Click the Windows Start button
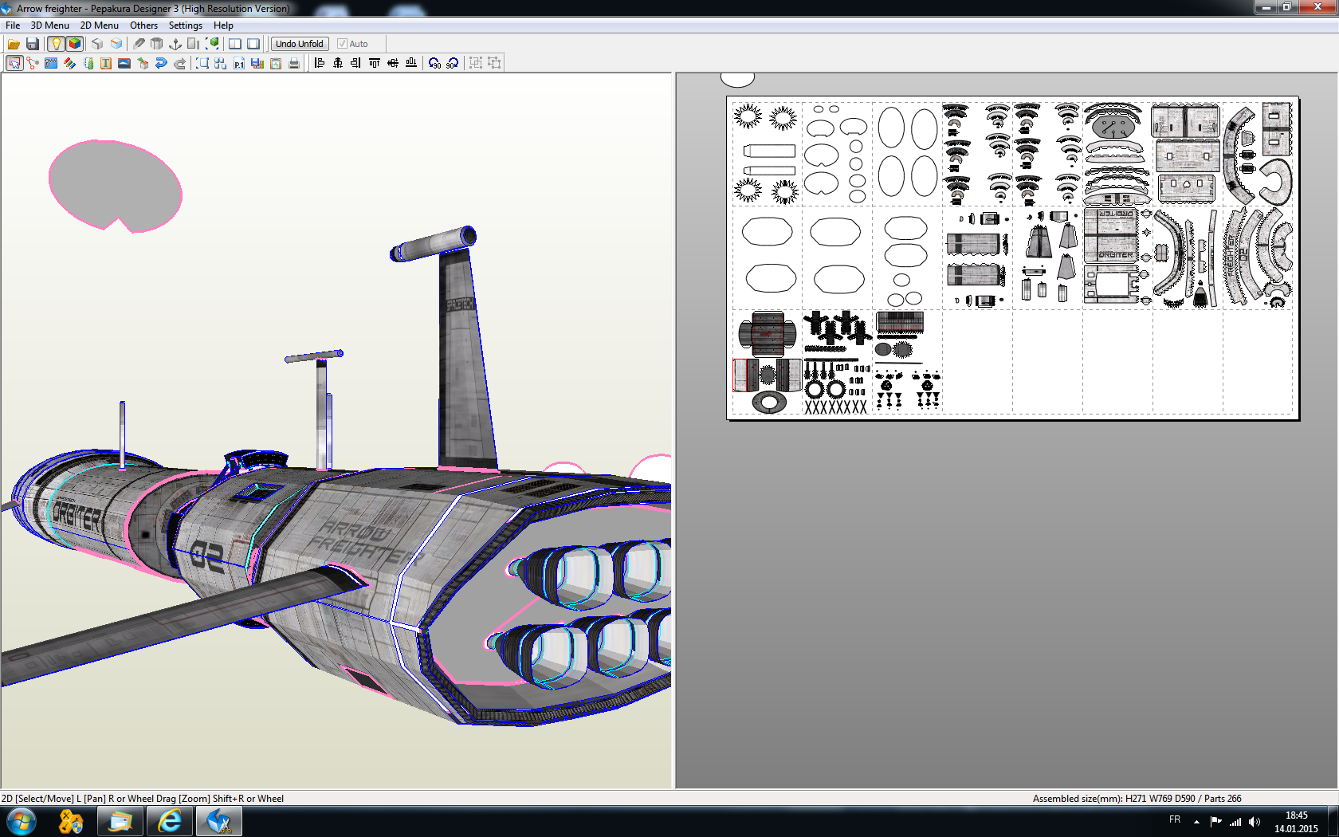 (x=22, y=821)
